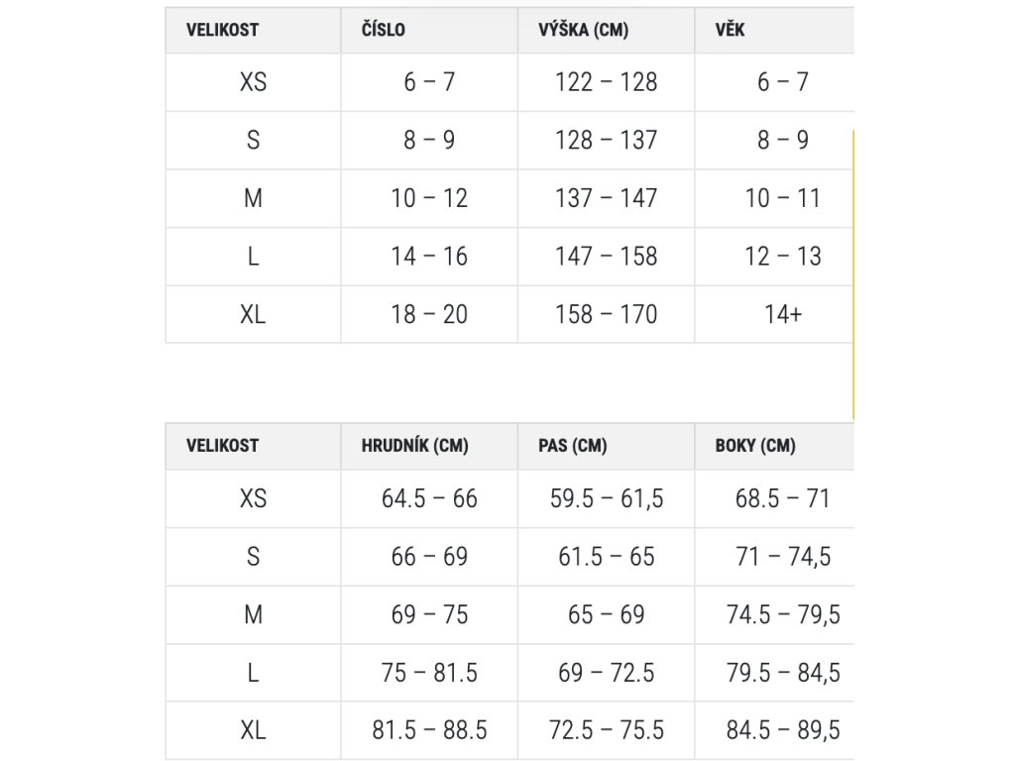
Task: Select the ČÍSLO cell 18 – 20
Action: pos(429,315)
